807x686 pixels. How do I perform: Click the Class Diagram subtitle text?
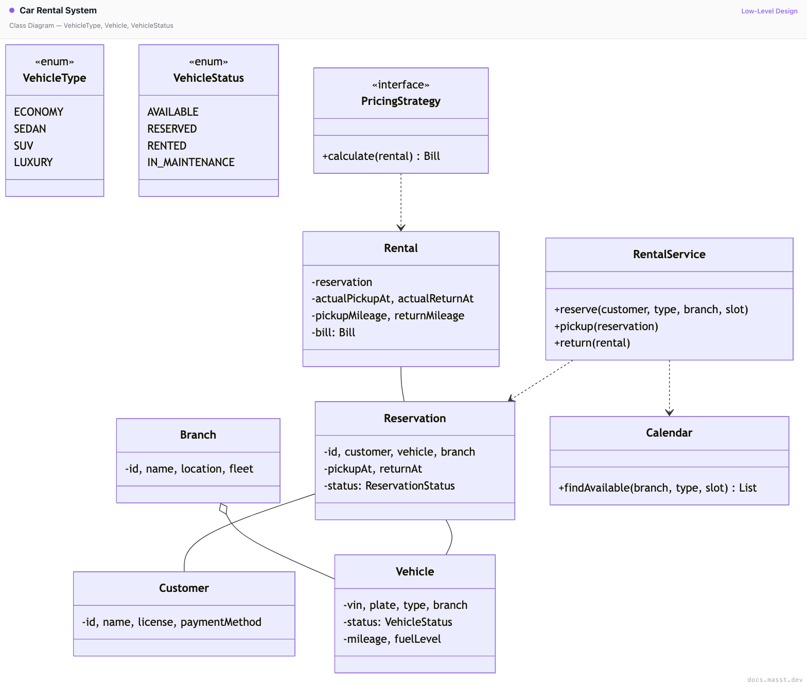point(91,25)
